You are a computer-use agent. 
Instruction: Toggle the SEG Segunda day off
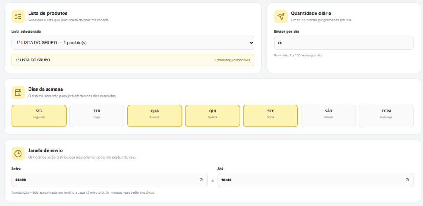[39, 116]
